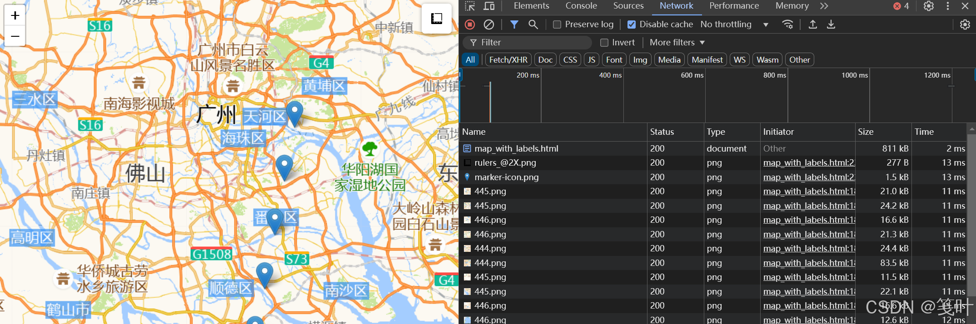Image resolution: width=976 pixels, height=324 pixels.
Task: Open the ruler measure tool on map
Action: 437,19
